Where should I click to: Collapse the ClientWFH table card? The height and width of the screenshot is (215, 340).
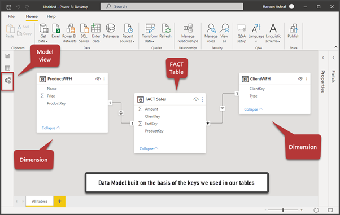click(253, 109)
